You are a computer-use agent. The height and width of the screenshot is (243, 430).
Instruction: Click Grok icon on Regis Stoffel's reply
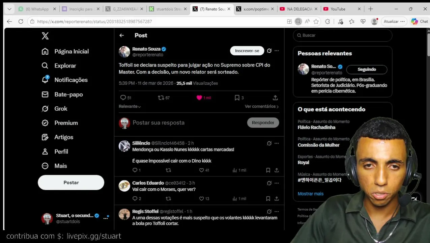tap(269, 211)
